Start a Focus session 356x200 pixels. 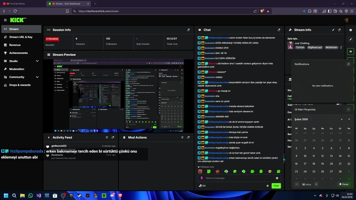344,184
